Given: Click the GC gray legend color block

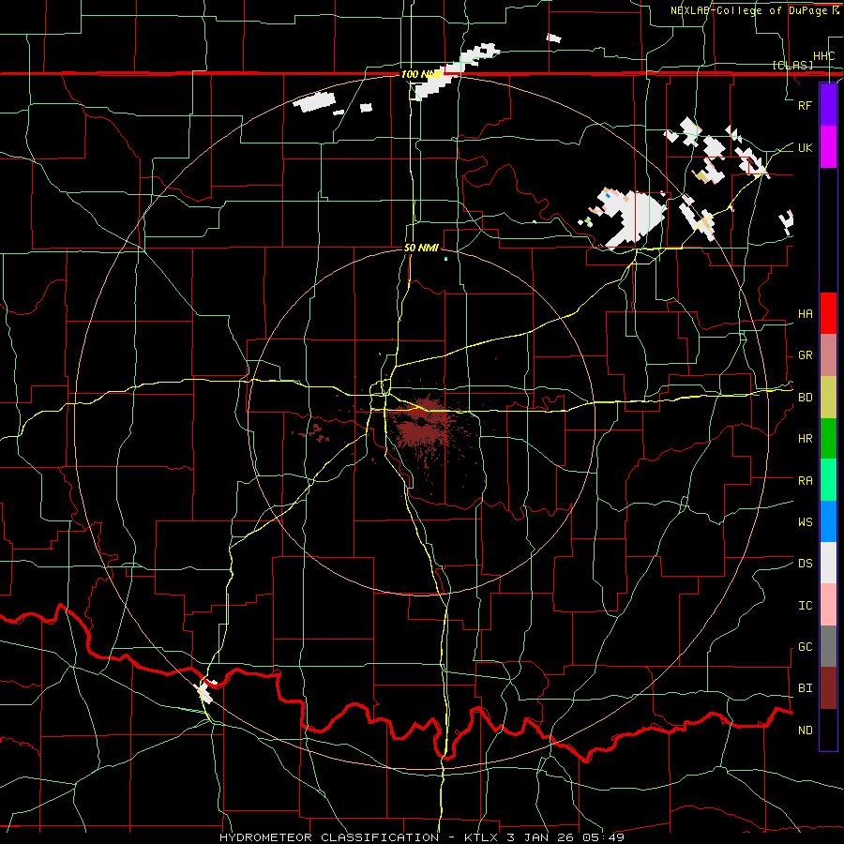Looking at the screenshot, I should [828, 646].
